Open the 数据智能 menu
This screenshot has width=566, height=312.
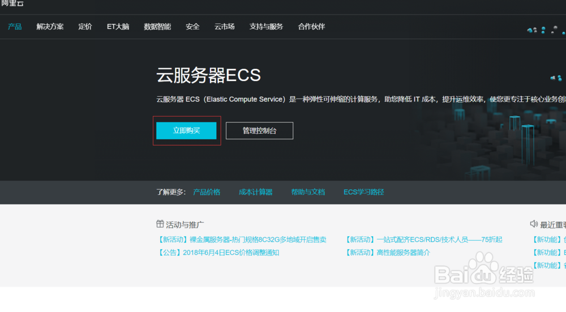[x=157, y=27]
